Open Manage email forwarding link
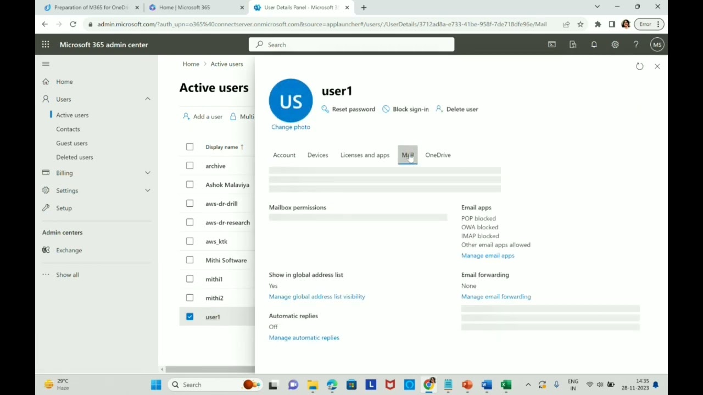 [x=496, y=297]
